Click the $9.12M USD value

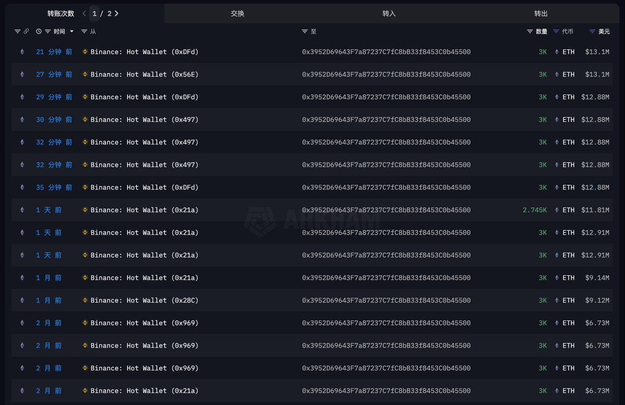pos(597,300)
